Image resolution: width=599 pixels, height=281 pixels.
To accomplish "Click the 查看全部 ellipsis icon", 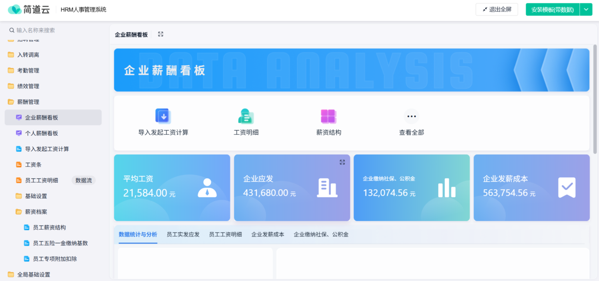I will pyautogui.click(x=411, y=116).
